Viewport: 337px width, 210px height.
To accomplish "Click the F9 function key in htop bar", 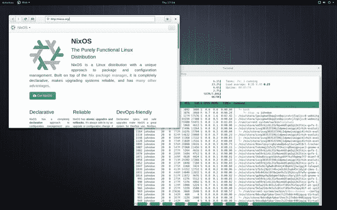I will click(x=242, y=204).
